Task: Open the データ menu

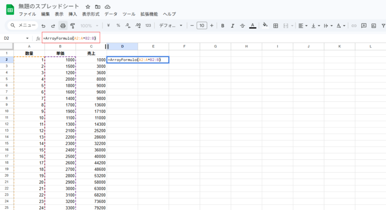Action: point(111,14)
